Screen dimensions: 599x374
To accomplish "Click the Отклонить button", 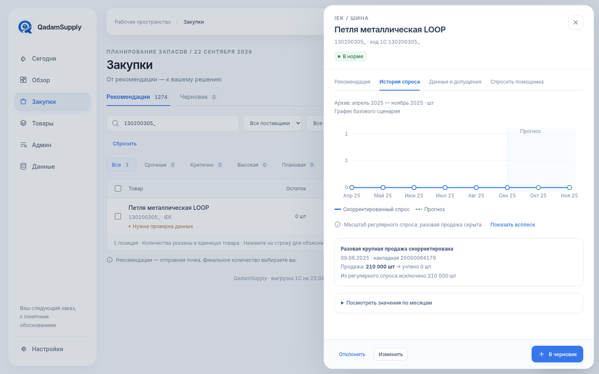I will (x=352, y=354).
